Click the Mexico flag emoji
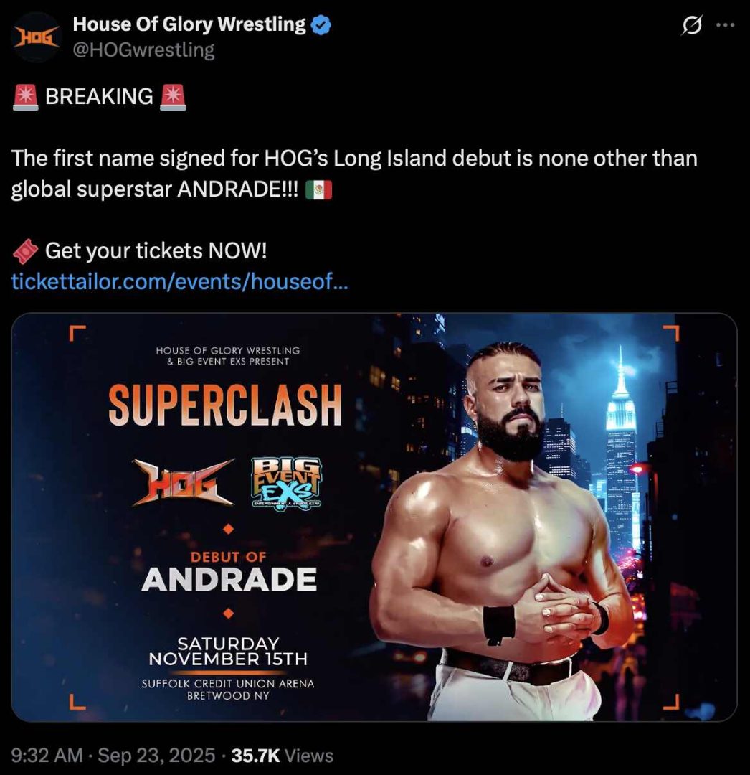Image resolution: width=750 pixels, height=775 pixels. (x=318, y=191)
